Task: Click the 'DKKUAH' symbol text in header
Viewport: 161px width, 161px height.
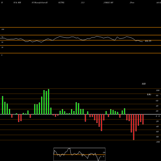Action: (x=109, y=3)
